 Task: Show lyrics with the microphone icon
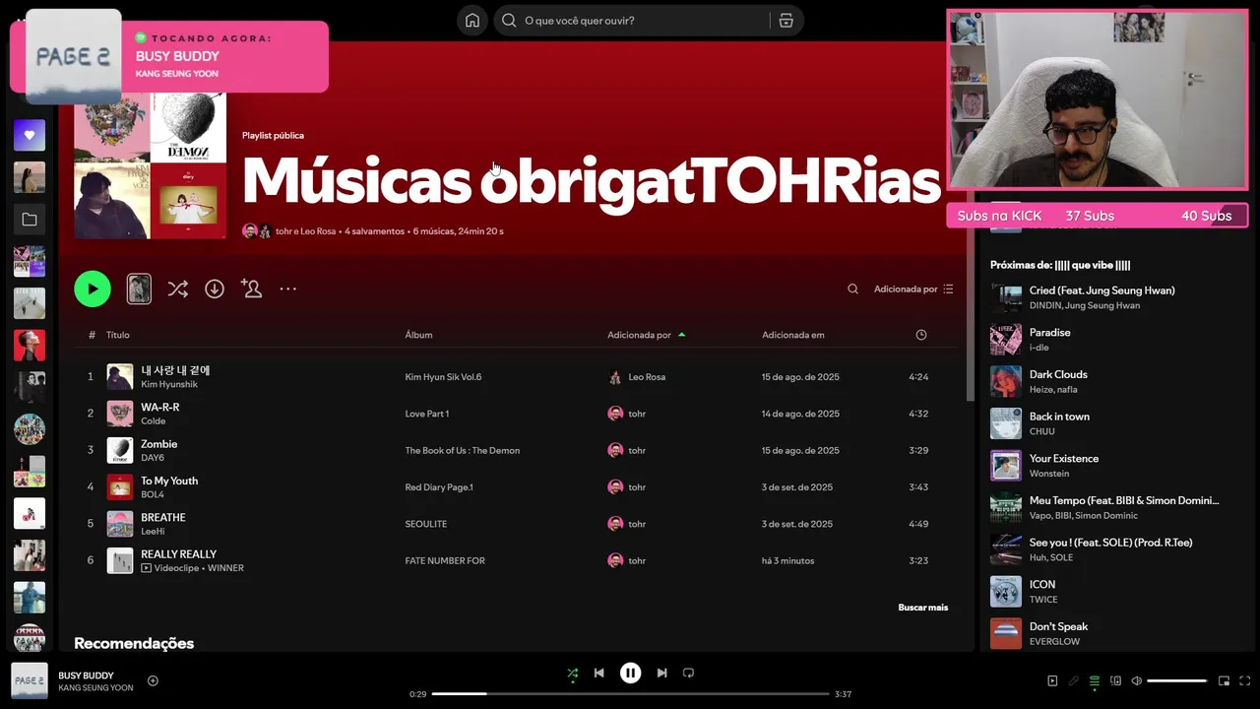[1073, 680]
